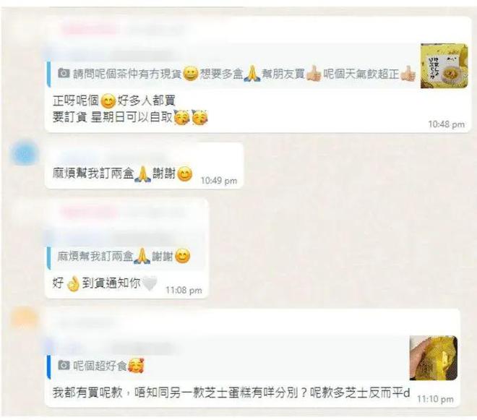
Task: Open the tea box photo thumbnail
Action: click(x=444, y=66)
